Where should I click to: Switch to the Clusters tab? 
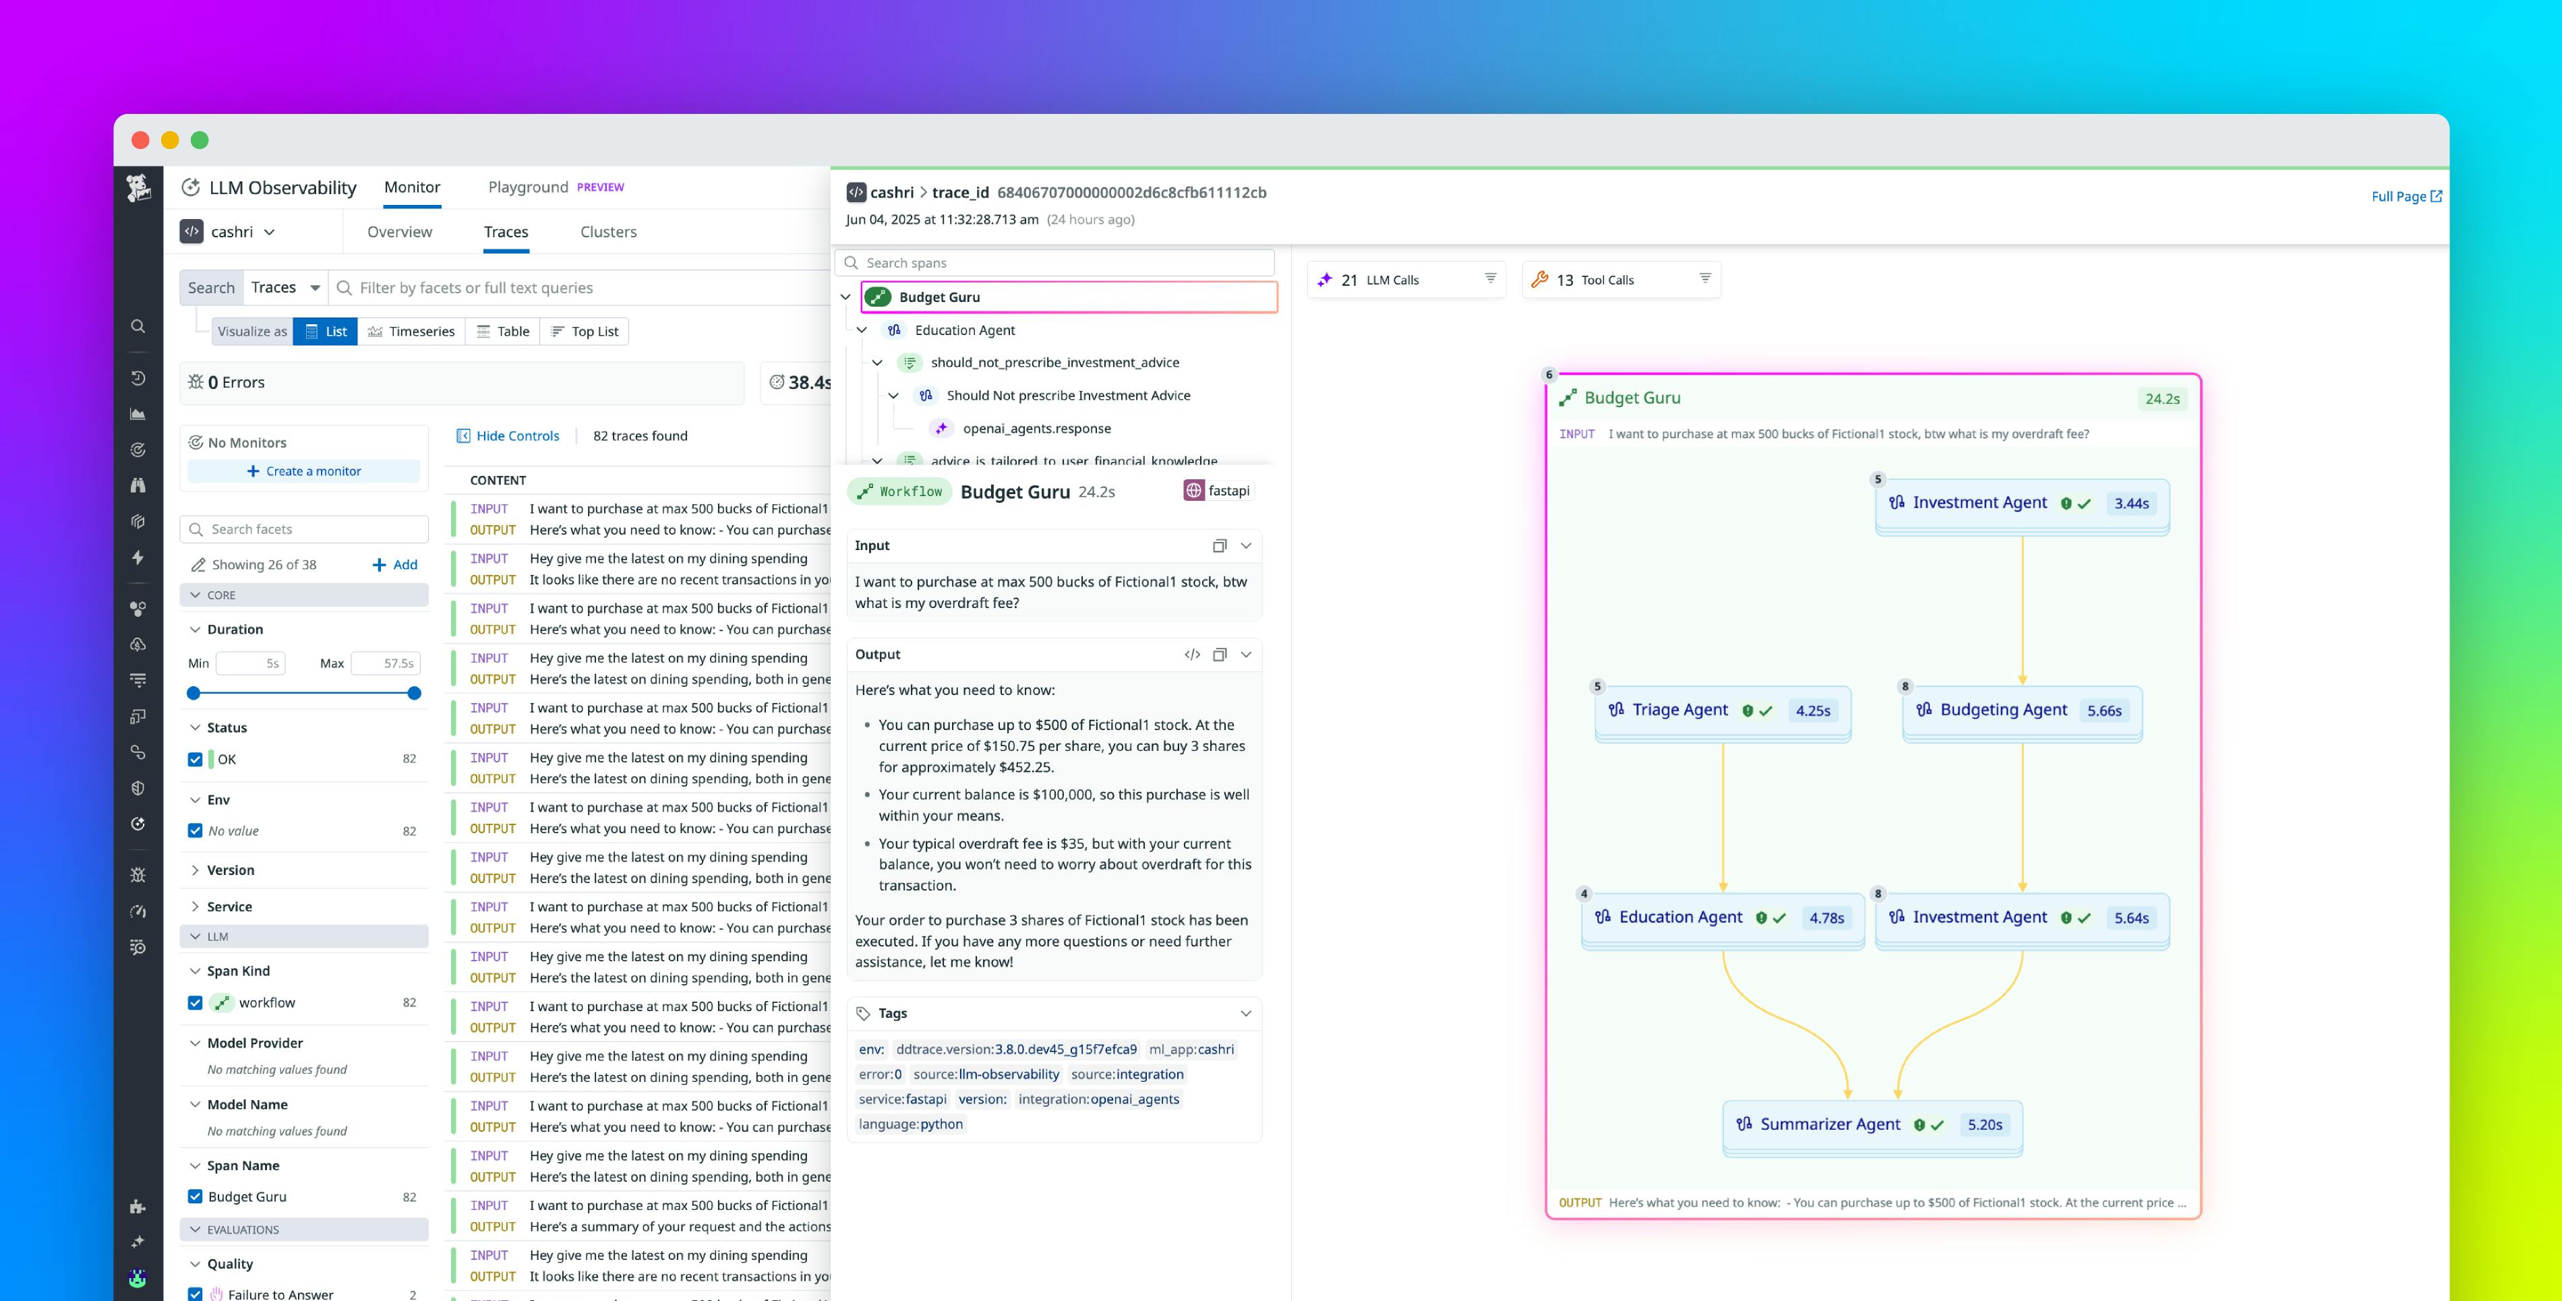[x=607, y=232]
